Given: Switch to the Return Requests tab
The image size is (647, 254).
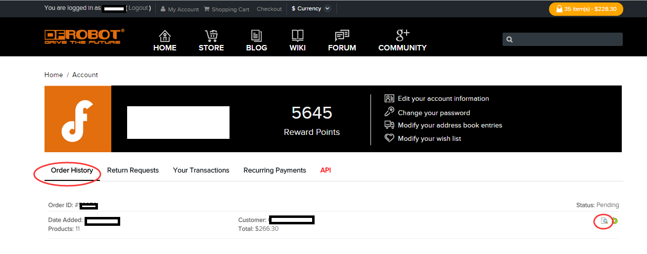Looking at the screenshot, I should tap(133, 170).
